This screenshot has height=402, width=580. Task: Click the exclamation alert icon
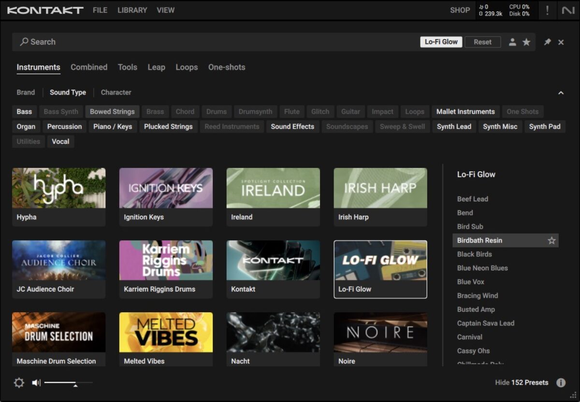547,10
